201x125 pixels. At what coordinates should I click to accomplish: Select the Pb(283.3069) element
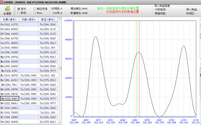click(x=10, y=122)
